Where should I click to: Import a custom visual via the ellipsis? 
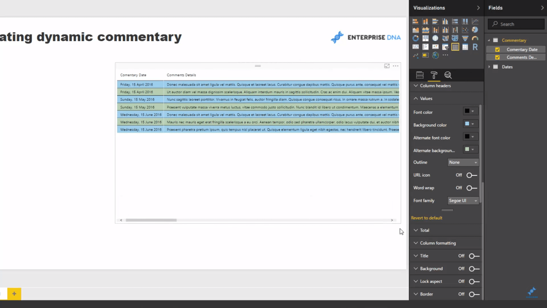445,55
